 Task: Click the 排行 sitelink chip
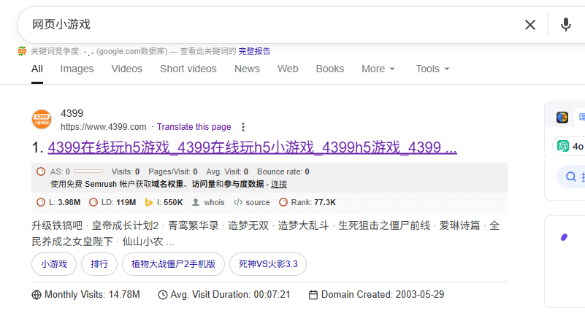[99, 264]
